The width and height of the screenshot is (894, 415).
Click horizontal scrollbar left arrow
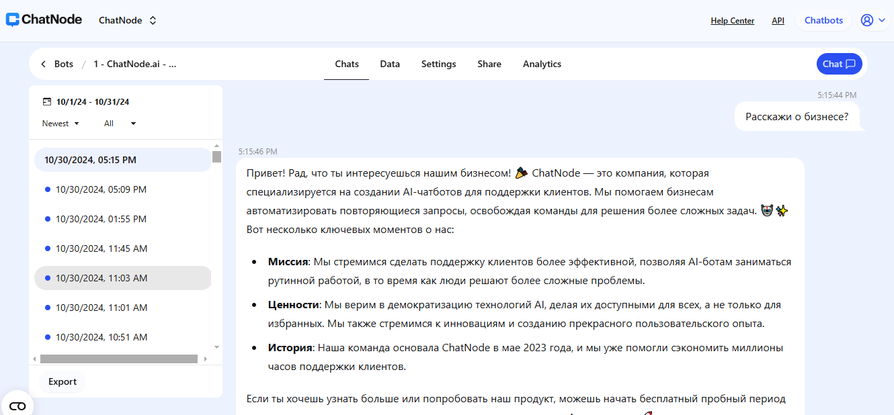34,359
